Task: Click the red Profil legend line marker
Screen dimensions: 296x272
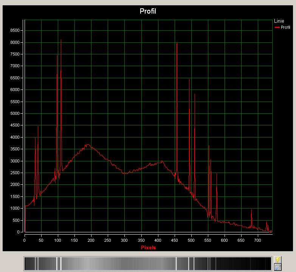Action: point(277,28)
